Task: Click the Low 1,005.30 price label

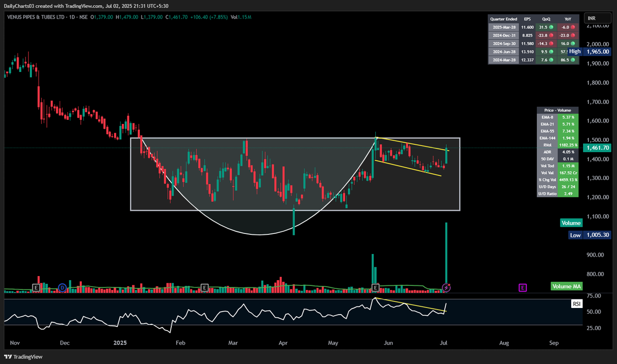Action: (x=590, y=235)
